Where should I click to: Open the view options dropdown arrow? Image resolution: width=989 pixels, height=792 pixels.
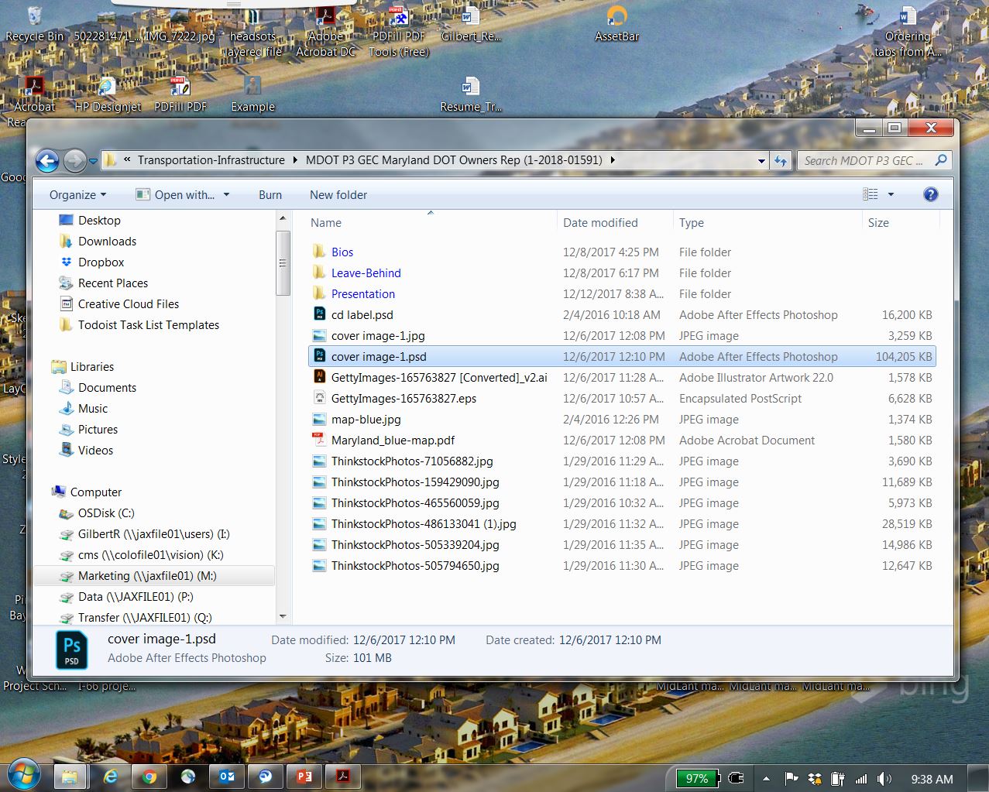click(x=891, y=194)
